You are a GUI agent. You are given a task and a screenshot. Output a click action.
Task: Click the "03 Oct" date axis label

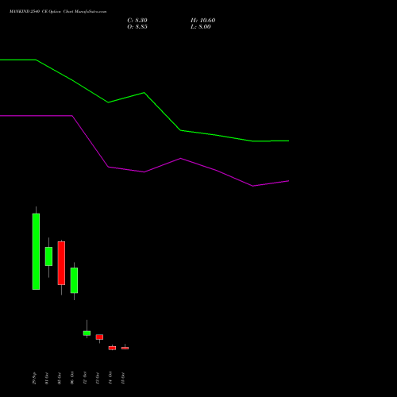(60, 378)
